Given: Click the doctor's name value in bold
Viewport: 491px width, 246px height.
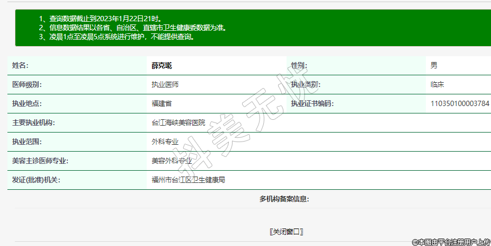Looking at the screenshot, I should (x=162, y=66).
